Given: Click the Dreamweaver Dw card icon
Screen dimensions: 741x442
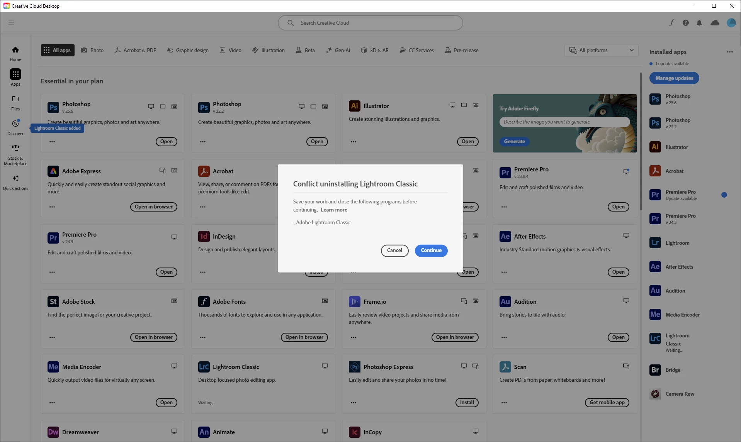Looking at the screenshot, I should (x=53, y=432).
